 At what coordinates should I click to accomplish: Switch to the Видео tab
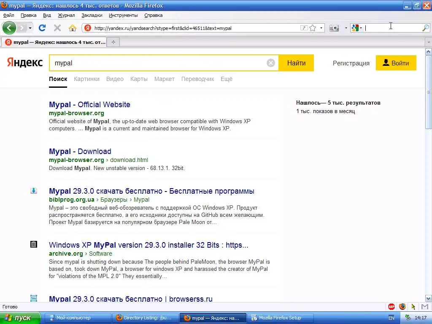point(115,79)
